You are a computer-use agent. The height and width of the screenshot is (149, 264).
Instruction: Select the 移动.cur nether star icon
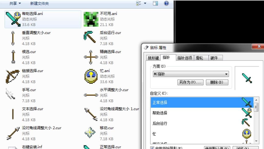90,133
